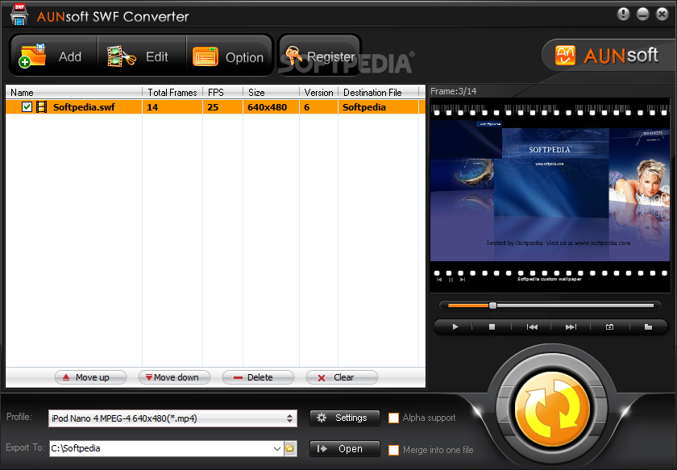Click the AUNsoft logo banner

(x=608, y=56)
